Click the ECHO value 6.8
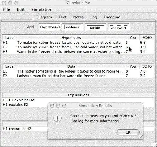Viewport: 157px width, 147px height. point(143,42)
